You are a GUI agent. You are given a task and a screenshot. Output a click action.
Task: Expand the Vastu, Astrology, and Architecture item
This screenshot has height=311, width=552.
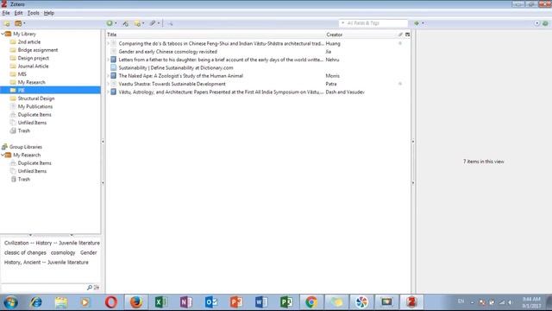tap(108, 92)
